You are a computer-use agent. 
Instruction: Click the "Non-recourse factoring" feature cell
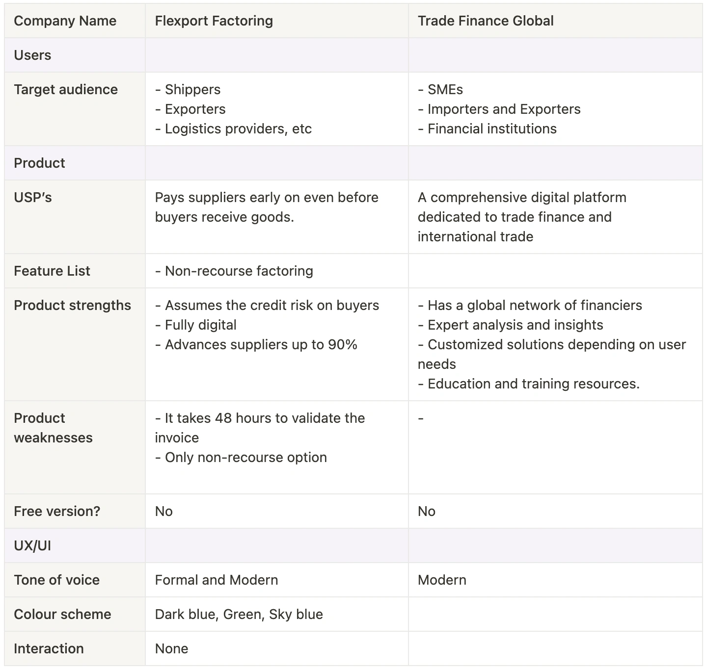[x=234, y=271]
